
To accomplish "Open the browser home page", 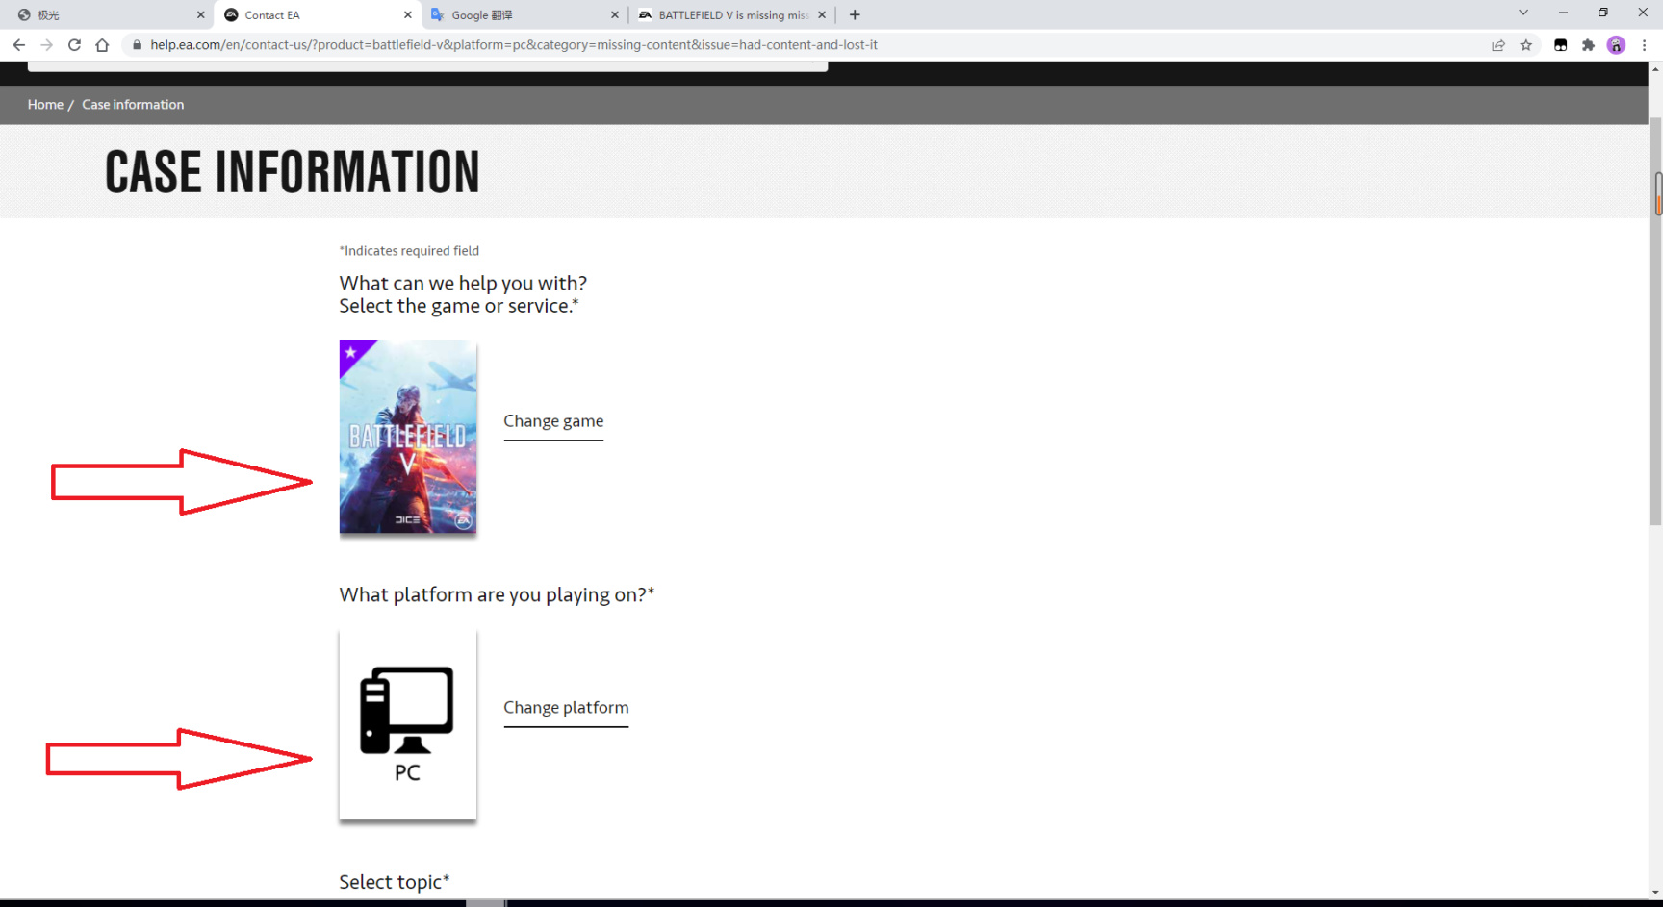I will 102,45.
